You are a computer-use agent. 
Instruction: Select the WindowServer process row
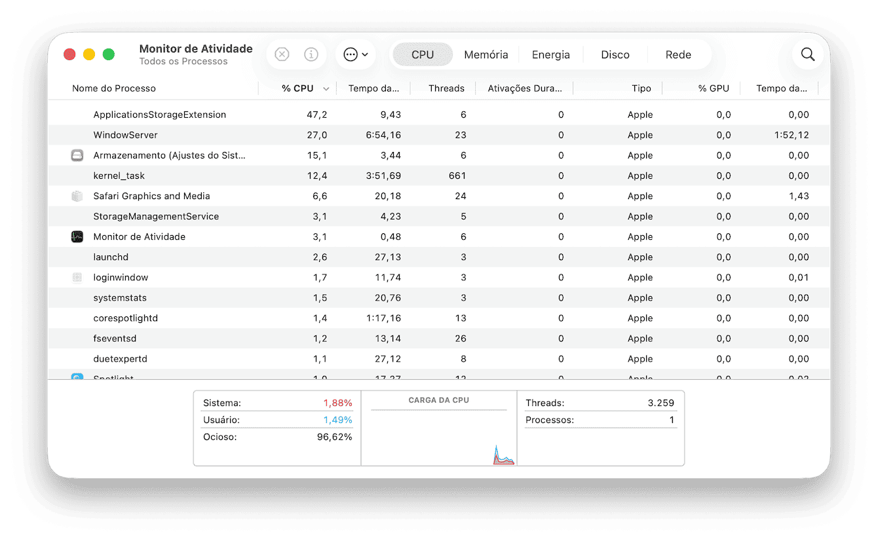tap(439, 135)
